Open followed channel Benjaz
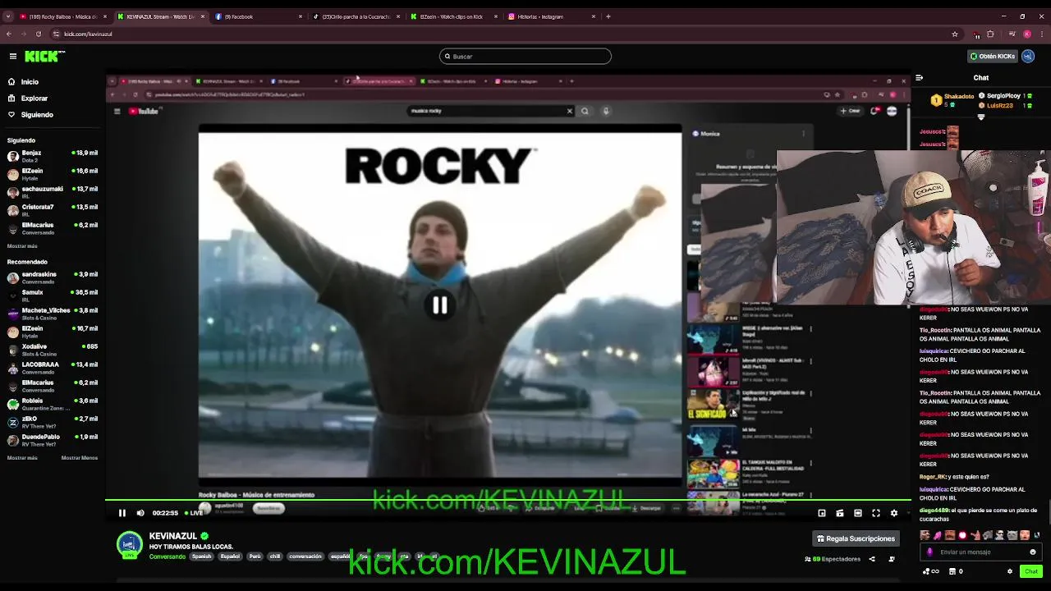Image resolution: width=1051 pixels, height=591 pixels. pyautogui.click(x=53, y=156)
